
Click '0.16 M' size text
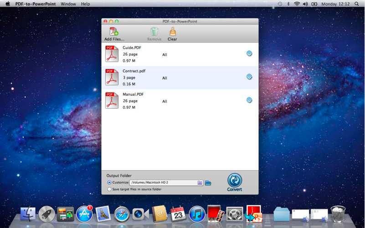point(129,84)
